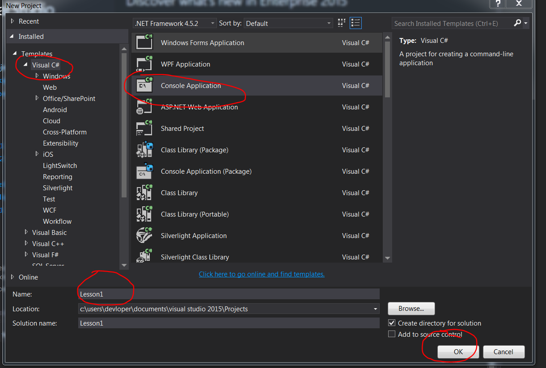Select the Console Application (Package) icon
Viewport: 546px width, 368px height.
pyautogui.click(x=144, y=171)
